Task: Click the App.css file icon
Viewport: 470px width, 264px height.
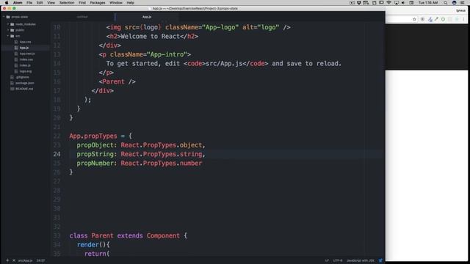Action: tap(16, 42)
